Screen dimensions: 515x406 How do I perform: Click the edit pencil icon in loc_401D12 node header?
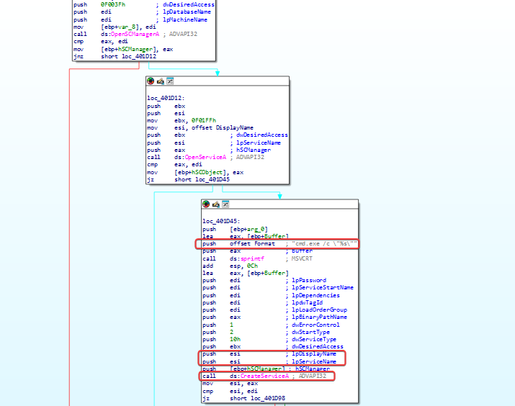pos(161,81)
